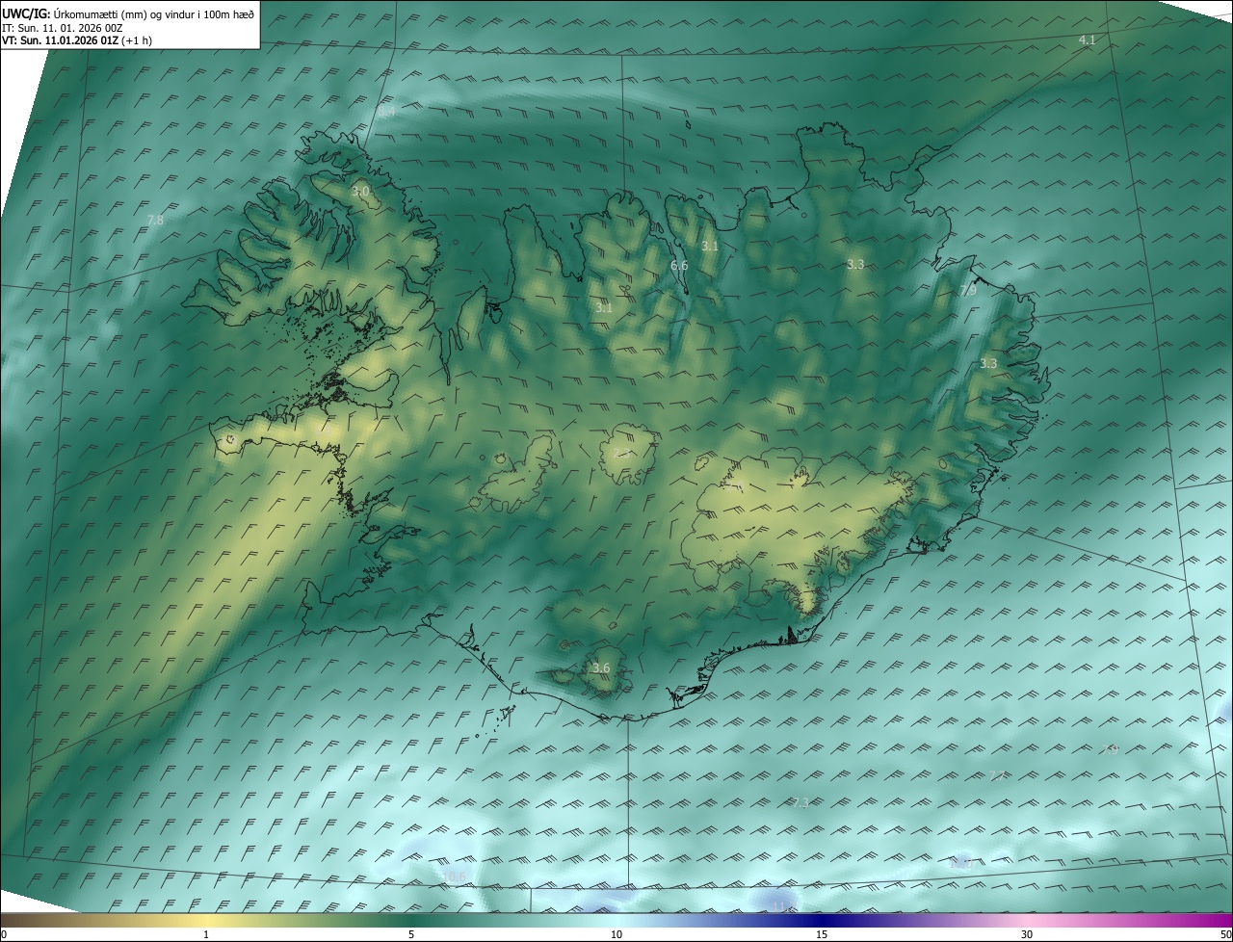The image size is (1233, 942).
Task: Click the 0 tick label on the color scale
Action: (4, 934)
